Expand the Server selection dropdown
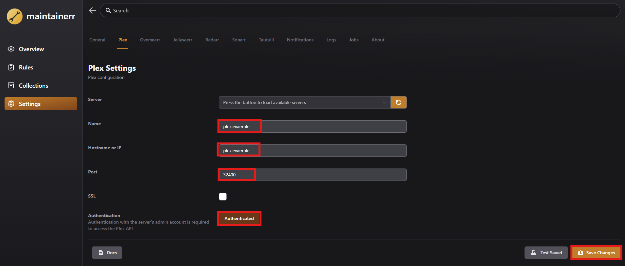Image resolution: width=625 pixels, height=266 pixels. pos(305,102)
